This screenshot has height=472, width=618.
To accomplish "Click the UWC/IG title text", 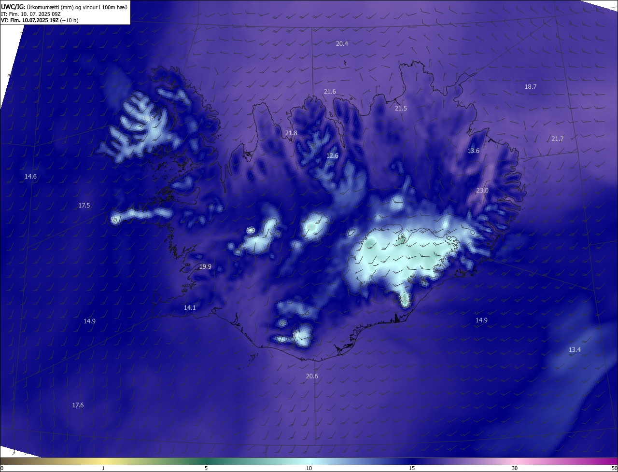I will (x=13, y=7).
